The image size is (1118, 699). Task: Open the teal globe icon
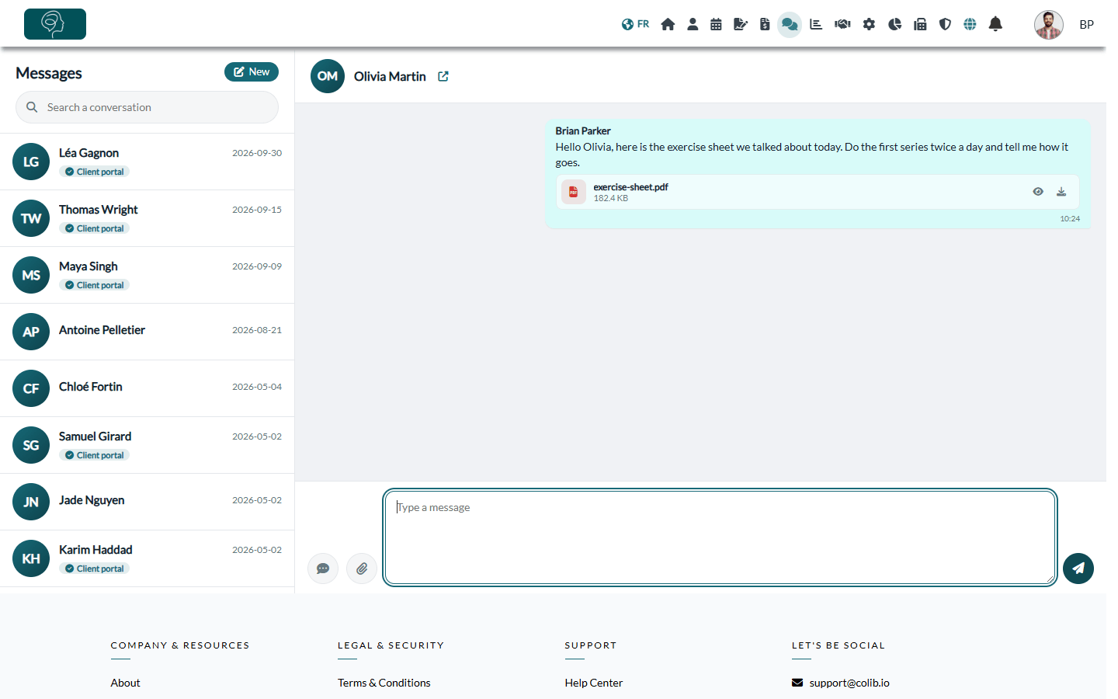(970, 24)
